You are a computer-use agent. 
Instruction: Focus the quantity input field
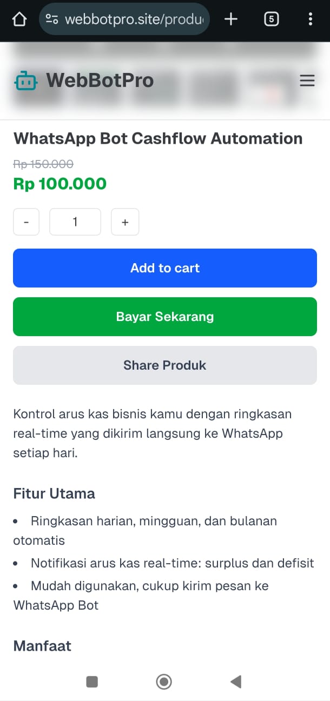pyautogui.click(x=75, y=222)
